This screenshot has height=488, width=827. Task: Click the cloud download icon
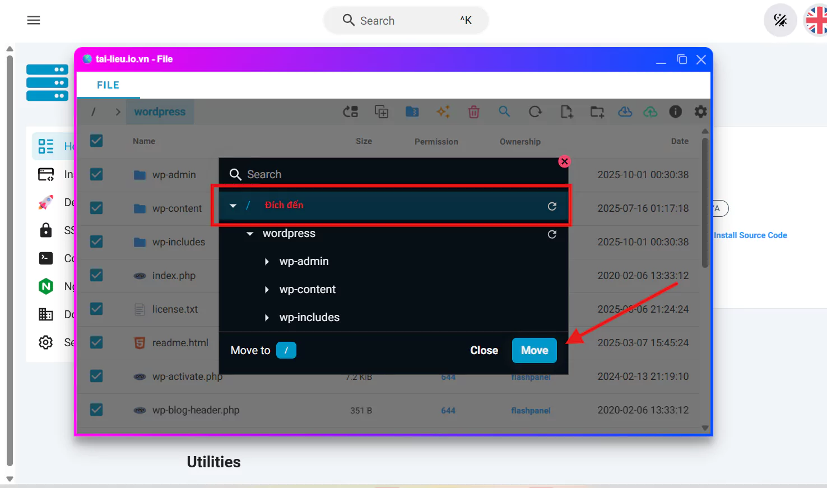pos(625,112)
